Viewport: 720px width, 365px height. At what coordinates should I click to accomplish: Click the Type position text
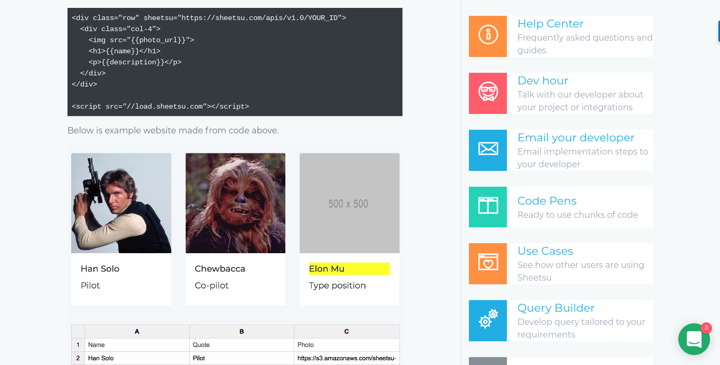click(338, 285)
